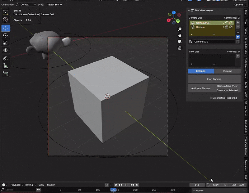Viewport: 249px width, 193px height.
Task: Open the Item sidebar tab
Action: tap(246, 12)
